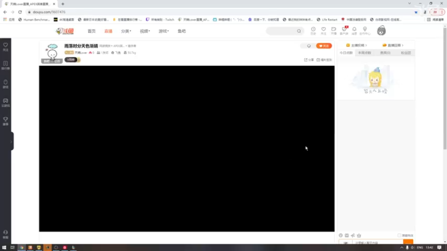
Task: Open a new browser tab
Action: point(63,4)
